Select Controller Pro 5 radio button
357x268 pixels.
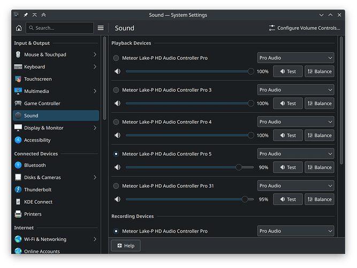116,154
